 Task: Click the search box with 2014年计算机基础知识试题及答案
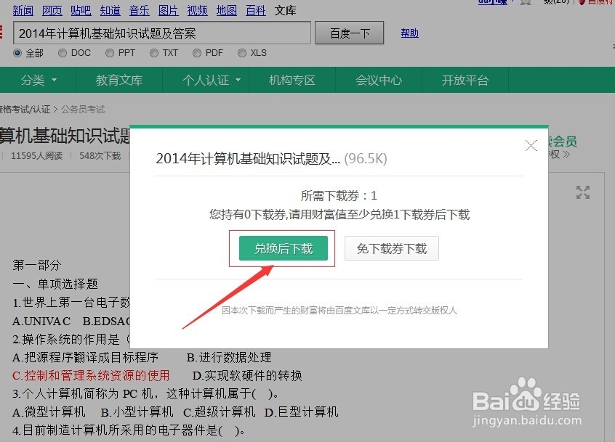coord(162,33)
